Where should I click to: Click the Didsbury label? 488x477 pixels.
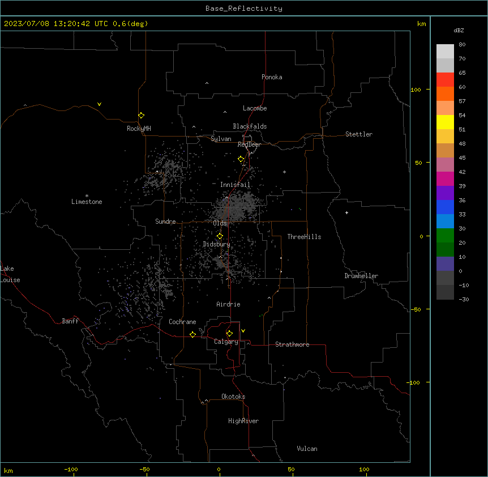pyautogui.click(x=217, y=244)
